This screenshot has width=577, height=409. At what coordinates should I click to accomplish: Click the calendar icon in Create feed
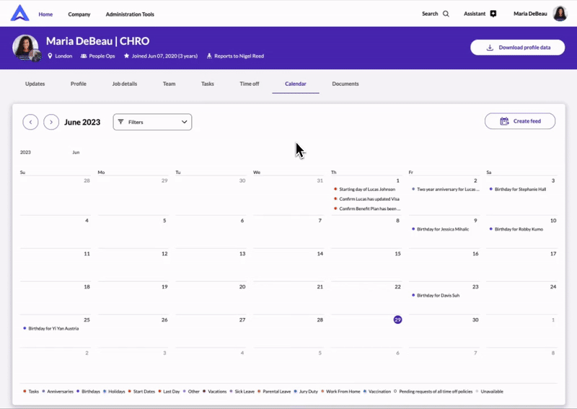point(504,121)
